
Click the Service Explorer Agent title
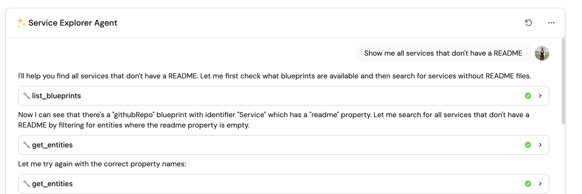pos(73,23)
